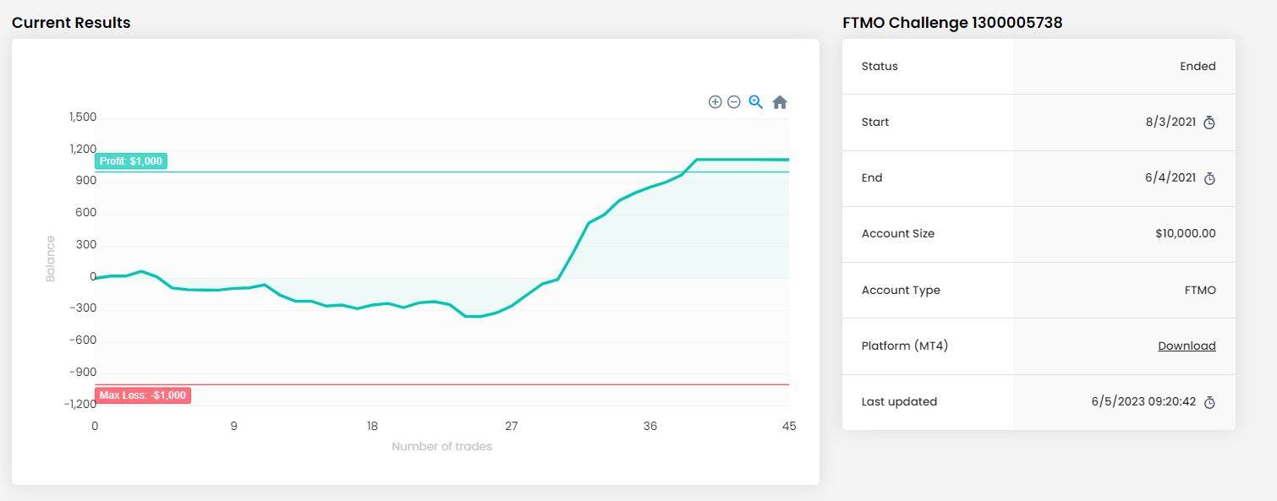Click the Account Type FTMO value
The height and width of the screenshot is (501, 1277).
(1200, 290)
